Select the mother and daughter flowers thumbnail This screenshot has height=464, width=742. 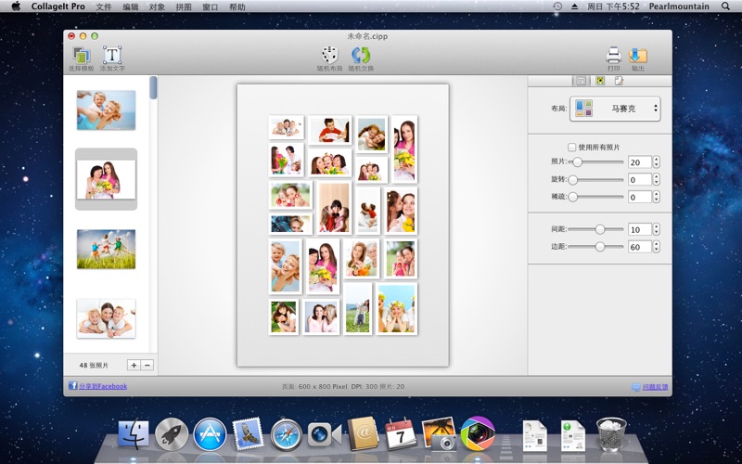106,178
